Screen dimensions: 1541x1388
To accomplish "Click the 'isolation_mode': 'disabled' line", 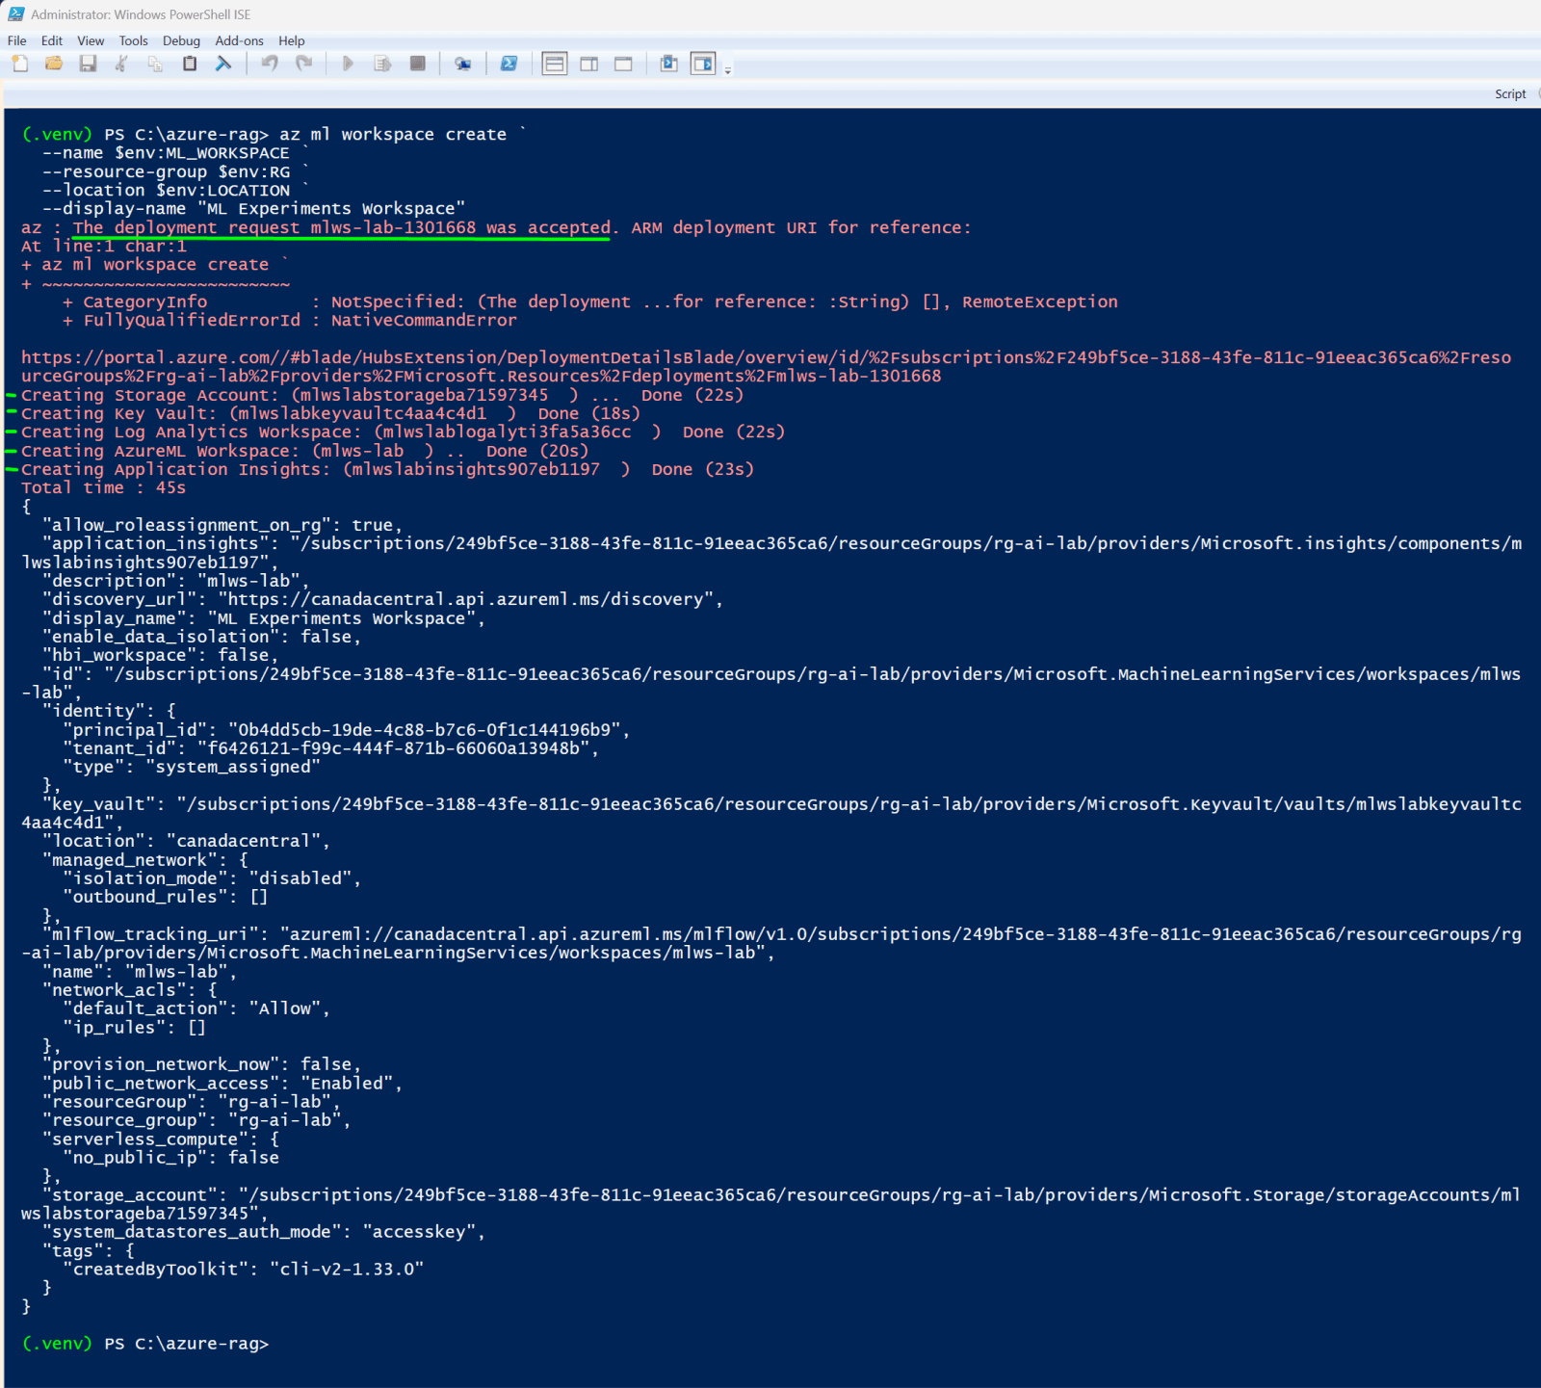I will pos(212,878).
